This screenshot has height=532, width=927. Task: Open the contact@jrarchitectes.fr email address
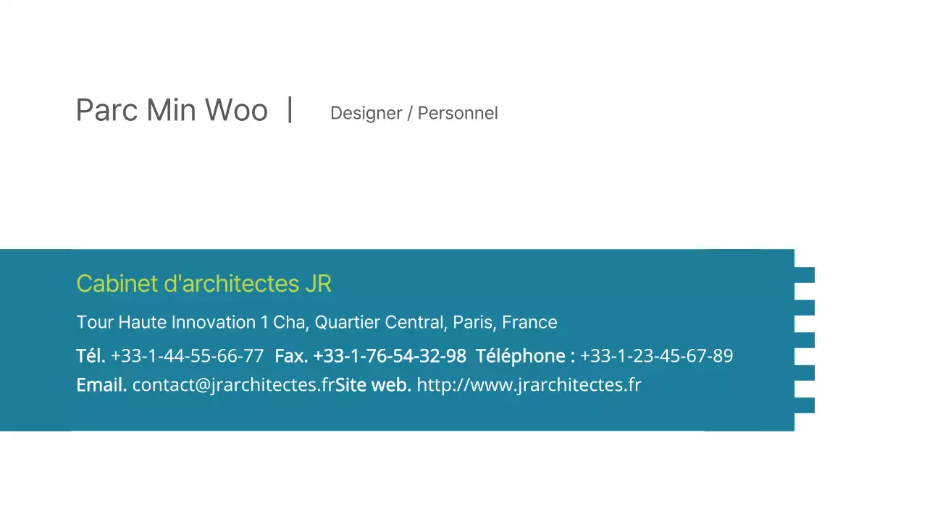pos(233,385)
